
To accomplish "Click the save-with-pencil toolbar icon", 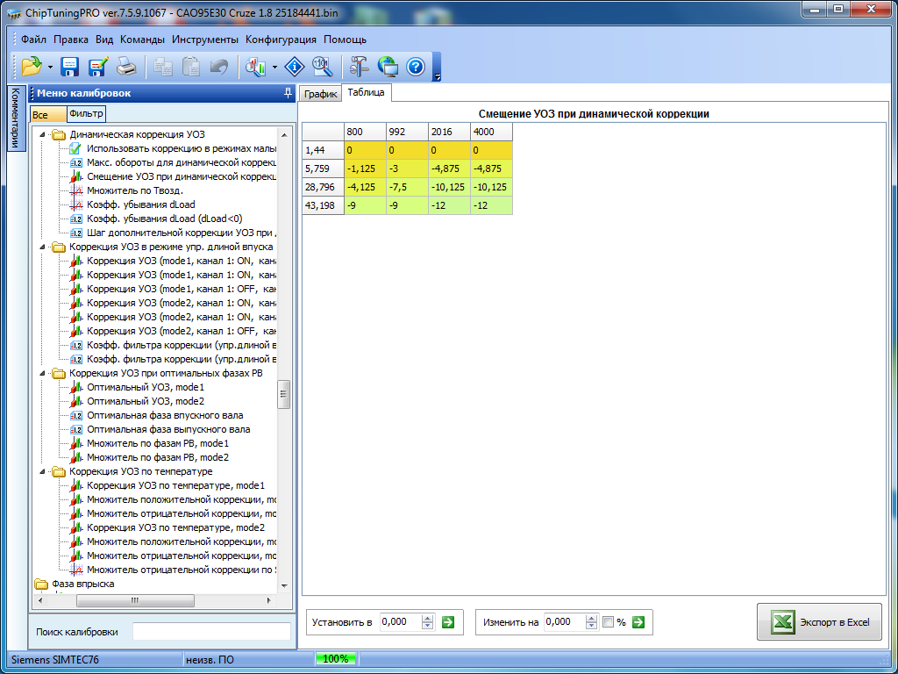I will 97,67.
